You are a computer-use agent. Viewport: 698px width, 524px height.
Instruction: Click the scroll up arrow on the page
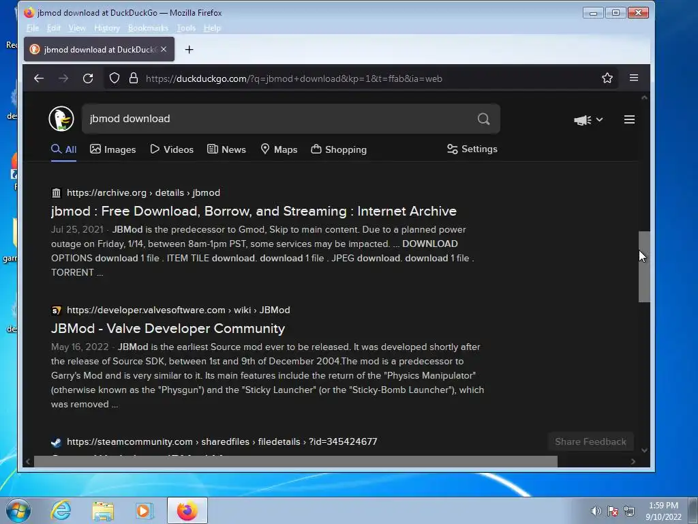click(644, 98)
